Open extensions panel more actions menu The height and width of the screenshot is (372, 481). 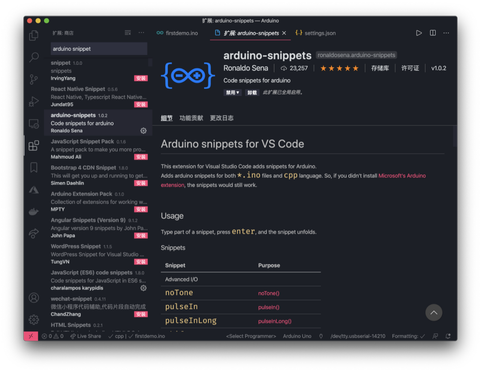tap(141, 33)
